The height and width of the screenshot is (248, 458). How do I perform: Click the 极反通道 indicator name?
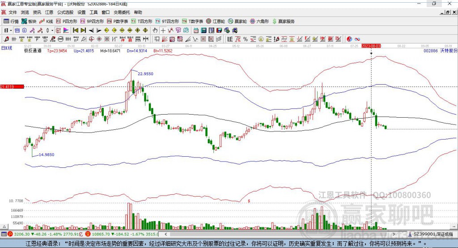pyautogui.click(x=33, y=51)
